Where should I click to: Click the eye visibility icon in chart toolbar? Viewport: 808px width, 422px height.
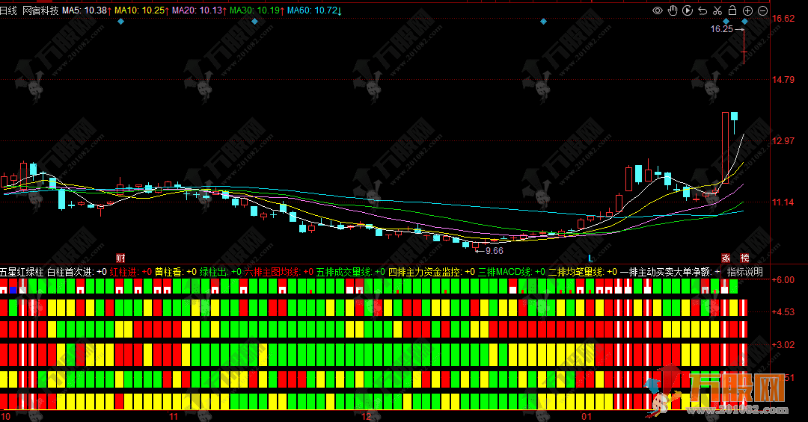click(658, 10)
